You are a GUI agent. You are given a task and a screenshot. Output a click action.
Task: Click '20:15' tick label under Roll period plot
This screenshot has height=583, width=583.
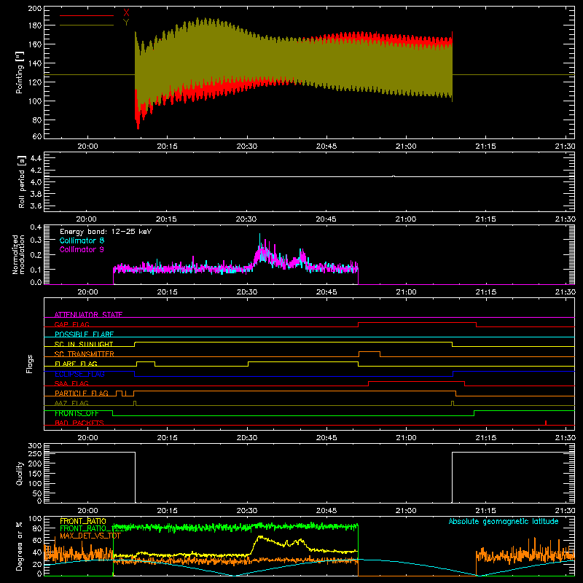pyautogui.click(x=166, y=219)
